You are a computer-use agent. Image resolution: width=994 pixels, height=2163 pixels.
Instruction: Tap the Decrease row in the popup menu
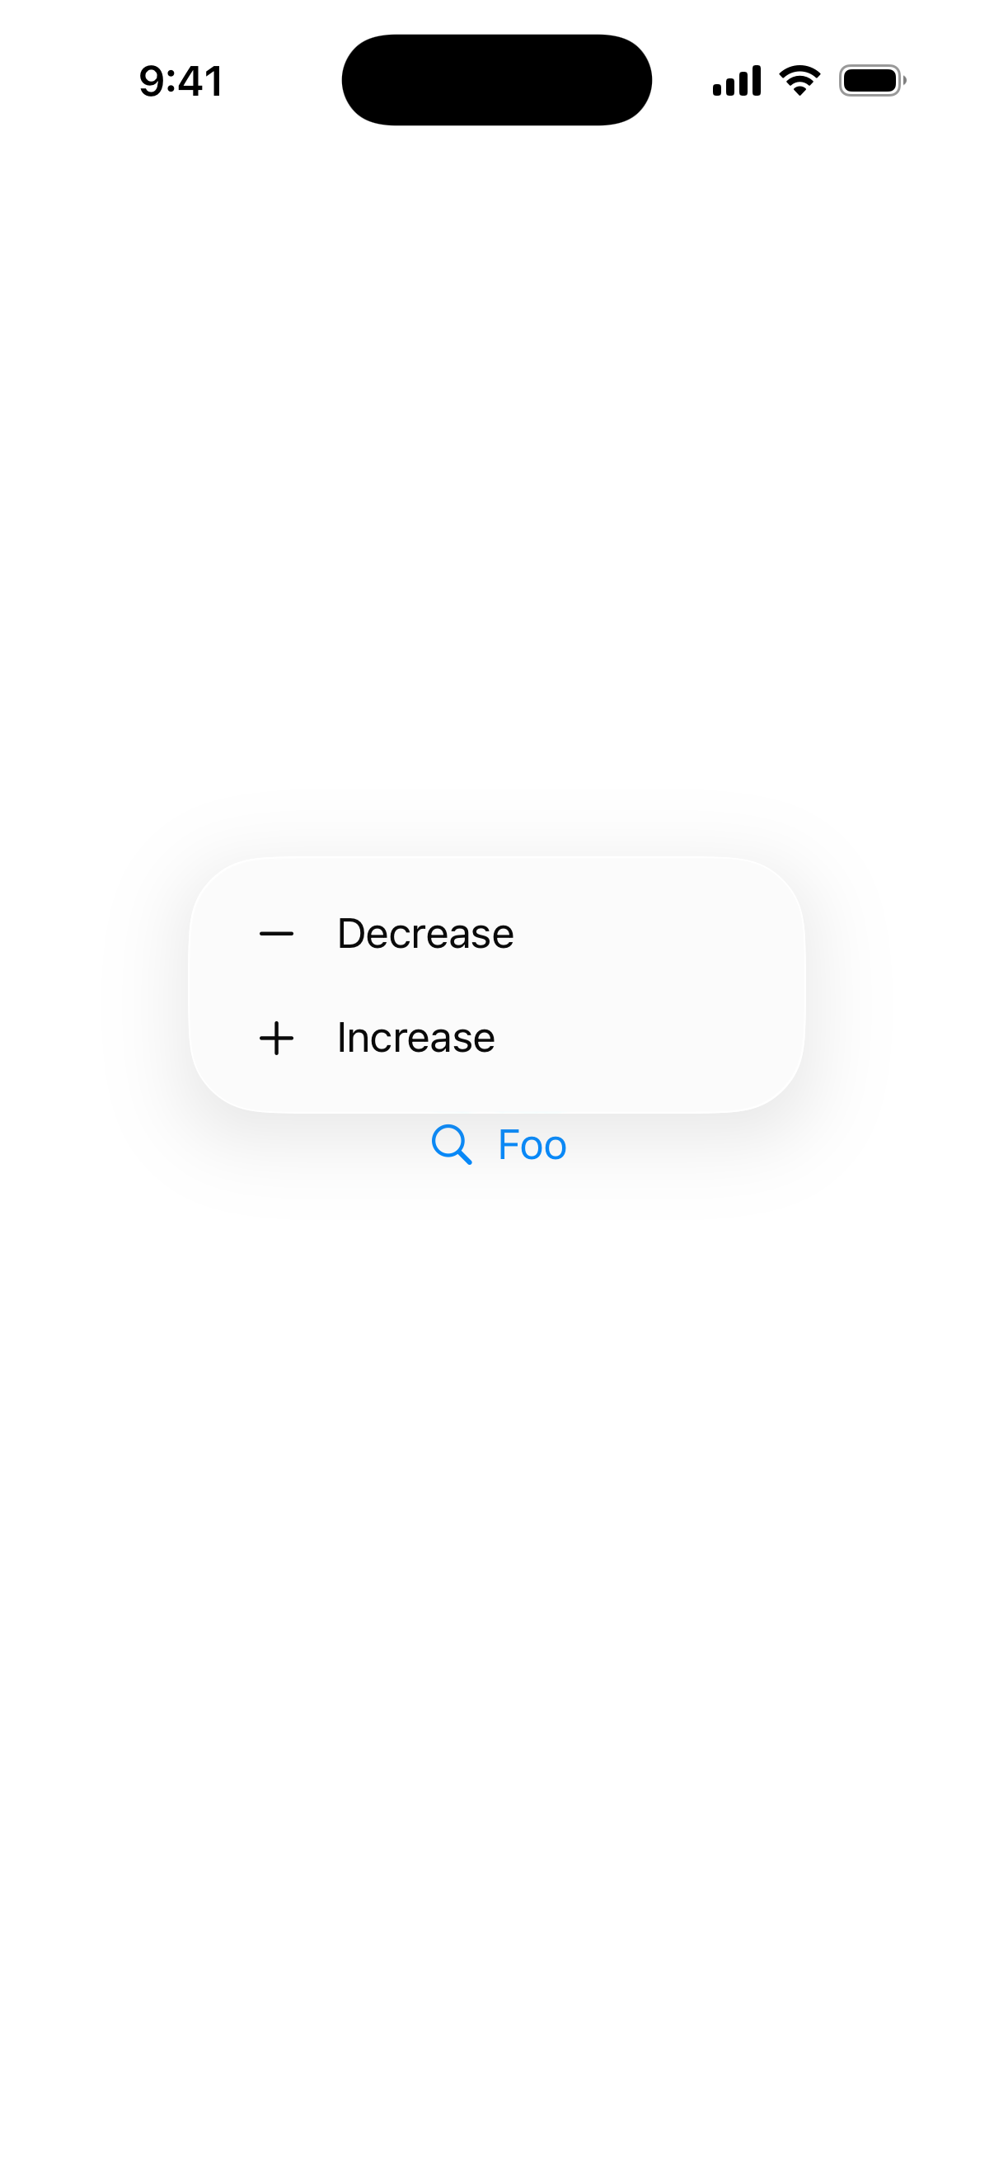click(x=496, y=932)
